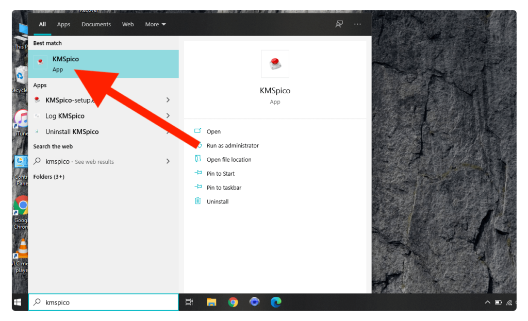Open file location of KMSpico
The width and height of the screenshot is (528, 321).
[x=230, y=159]
